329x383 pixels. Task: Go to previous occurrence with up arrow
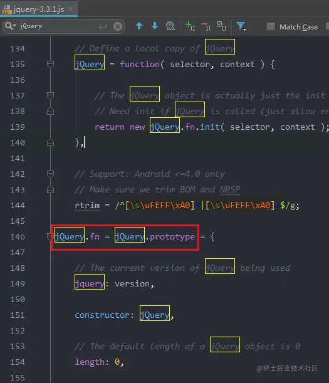click(x=139, y=26)
